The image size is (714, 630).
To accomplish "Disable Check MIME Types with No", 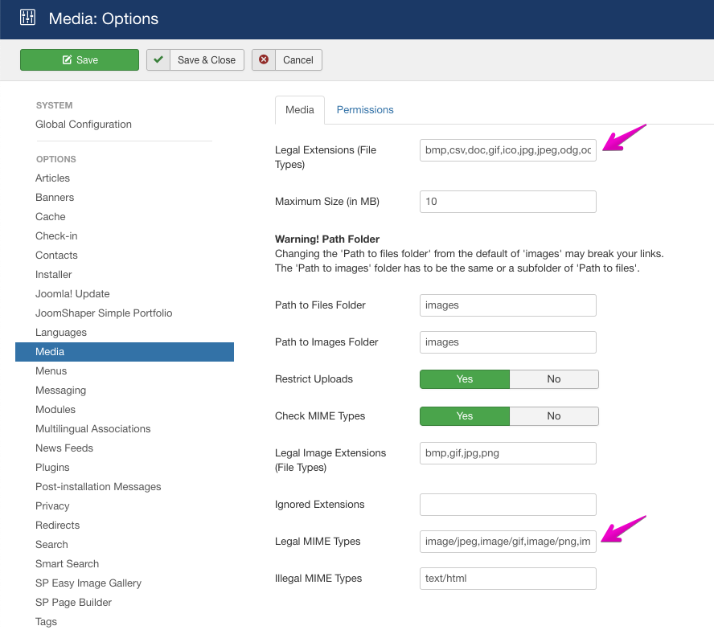I will coord(554,416).
